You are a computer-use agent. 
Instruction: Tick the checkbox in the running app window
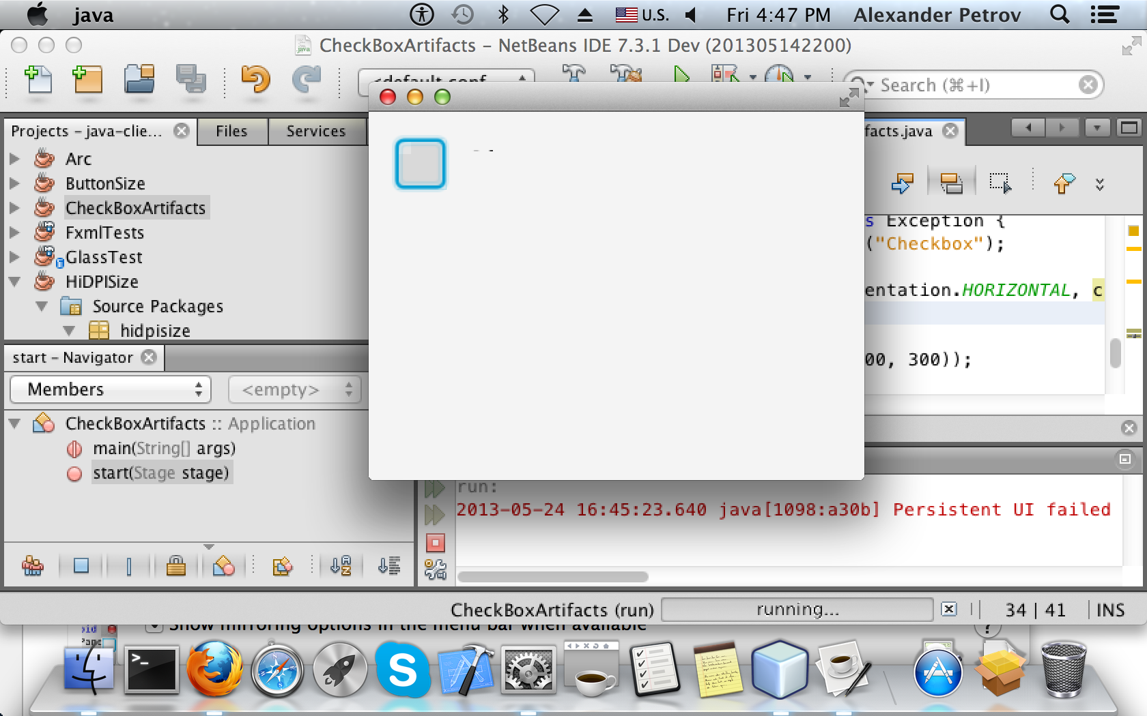pos(420,164)
